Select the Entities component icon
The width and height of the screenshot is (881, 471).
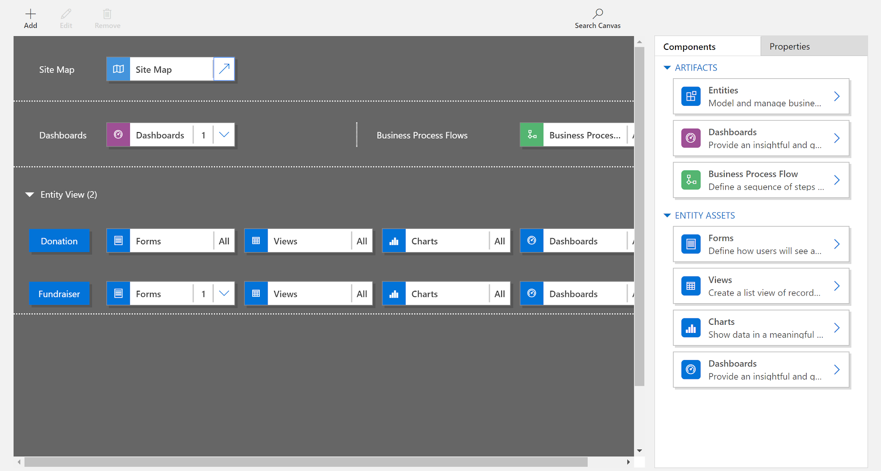(x=691, y=96)
